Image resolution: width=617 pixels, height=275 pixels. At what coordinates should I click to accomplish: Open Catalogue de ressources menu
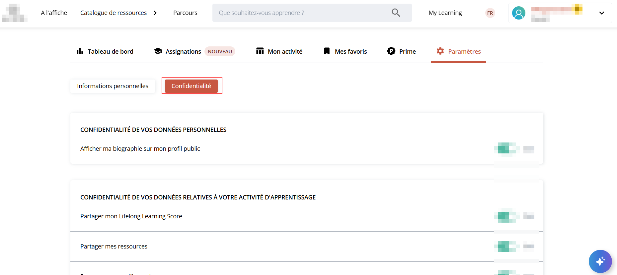coord(114,13)
